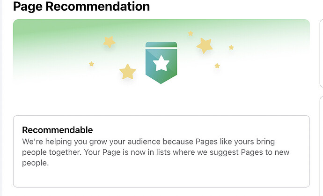The height and width of the screenshot is (196, 323).
Task: Click white area below the badge illustration
Action: coord(161,99)
